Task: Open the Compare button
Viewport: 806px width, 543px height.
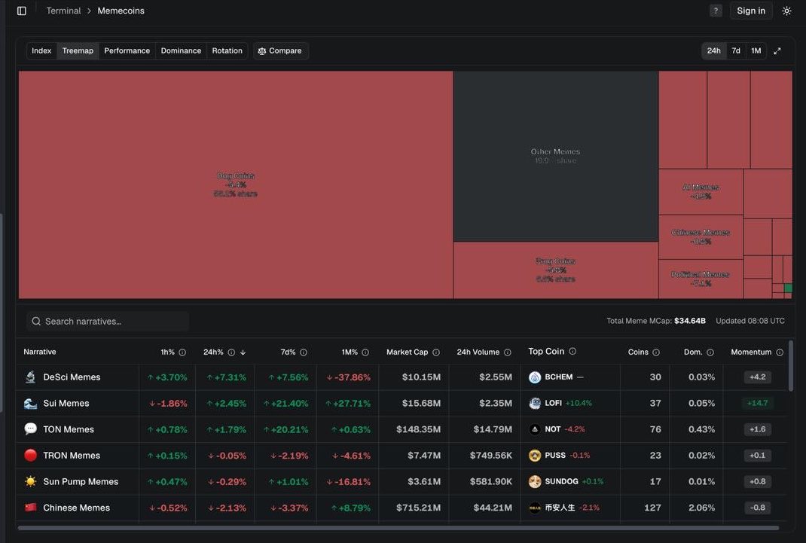Action: click(280, 51)
